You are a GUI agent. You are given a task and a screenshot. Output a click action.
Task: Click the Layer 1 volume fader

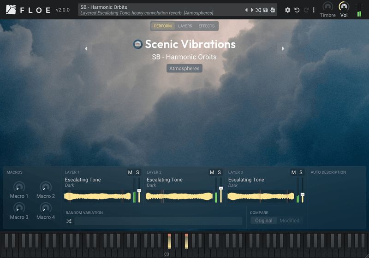pyautogui.click(x=139, y=191)
